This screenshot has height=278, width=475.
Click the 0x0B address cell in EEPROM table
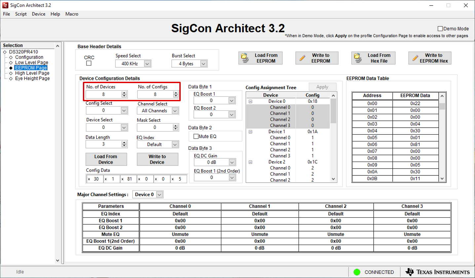pyautogui.click(x=372, y=178)
